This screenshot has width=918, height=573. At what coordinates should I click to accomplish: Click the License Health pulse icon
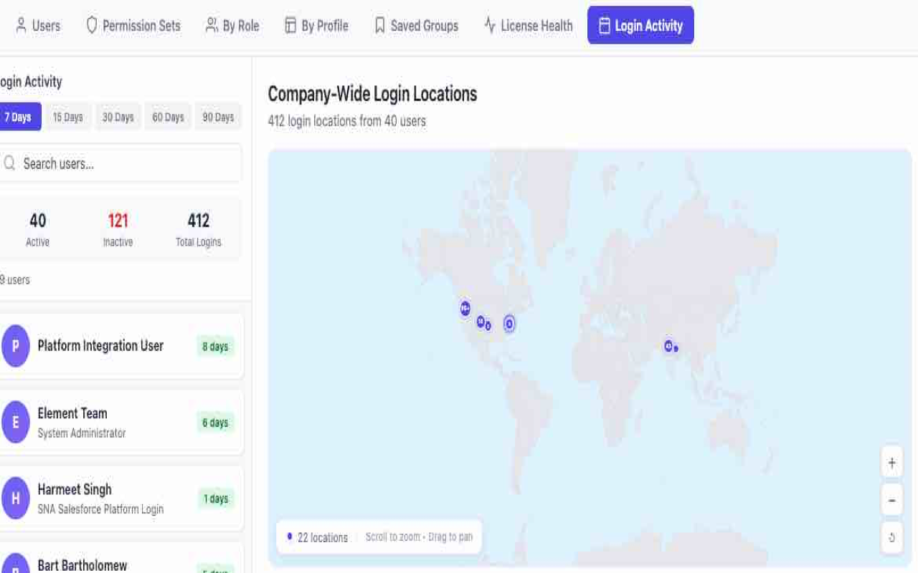[x=488, y=25]
